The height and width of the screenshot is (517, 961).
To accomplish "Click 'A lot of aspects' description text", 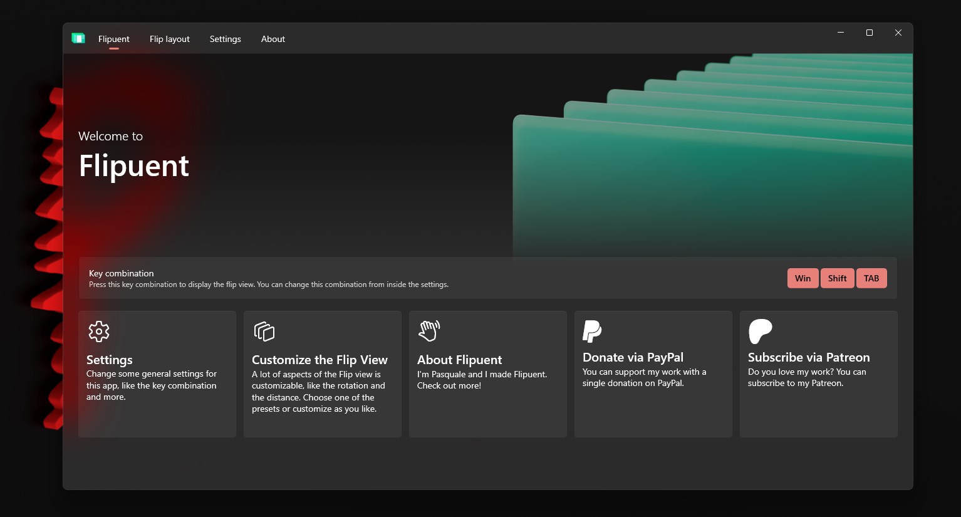I will pos(318,392).
